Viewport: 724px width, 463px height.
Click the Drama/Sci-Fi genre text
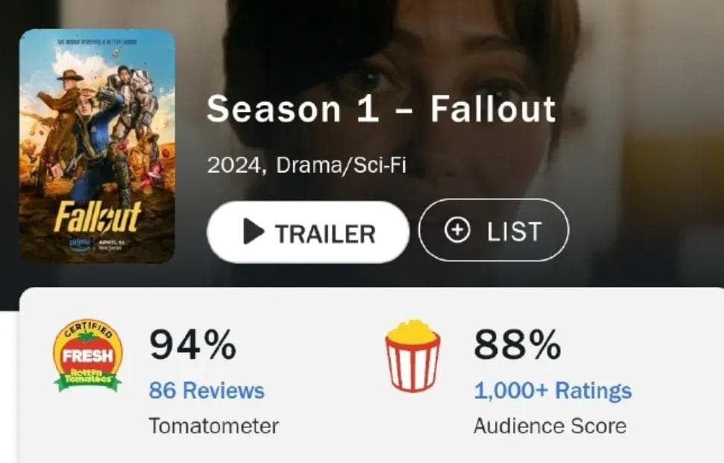point(341,165)
